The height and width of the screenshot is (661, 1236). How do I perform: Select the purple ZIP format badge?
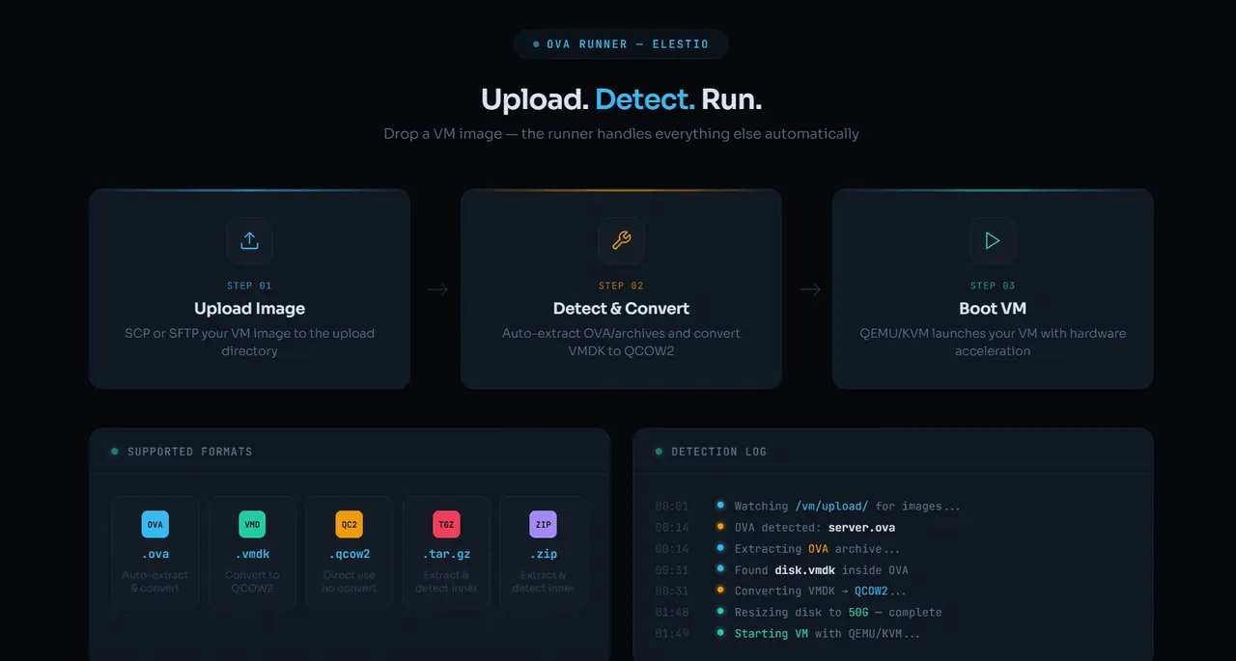pyautogui.click(x=543, y=525)
